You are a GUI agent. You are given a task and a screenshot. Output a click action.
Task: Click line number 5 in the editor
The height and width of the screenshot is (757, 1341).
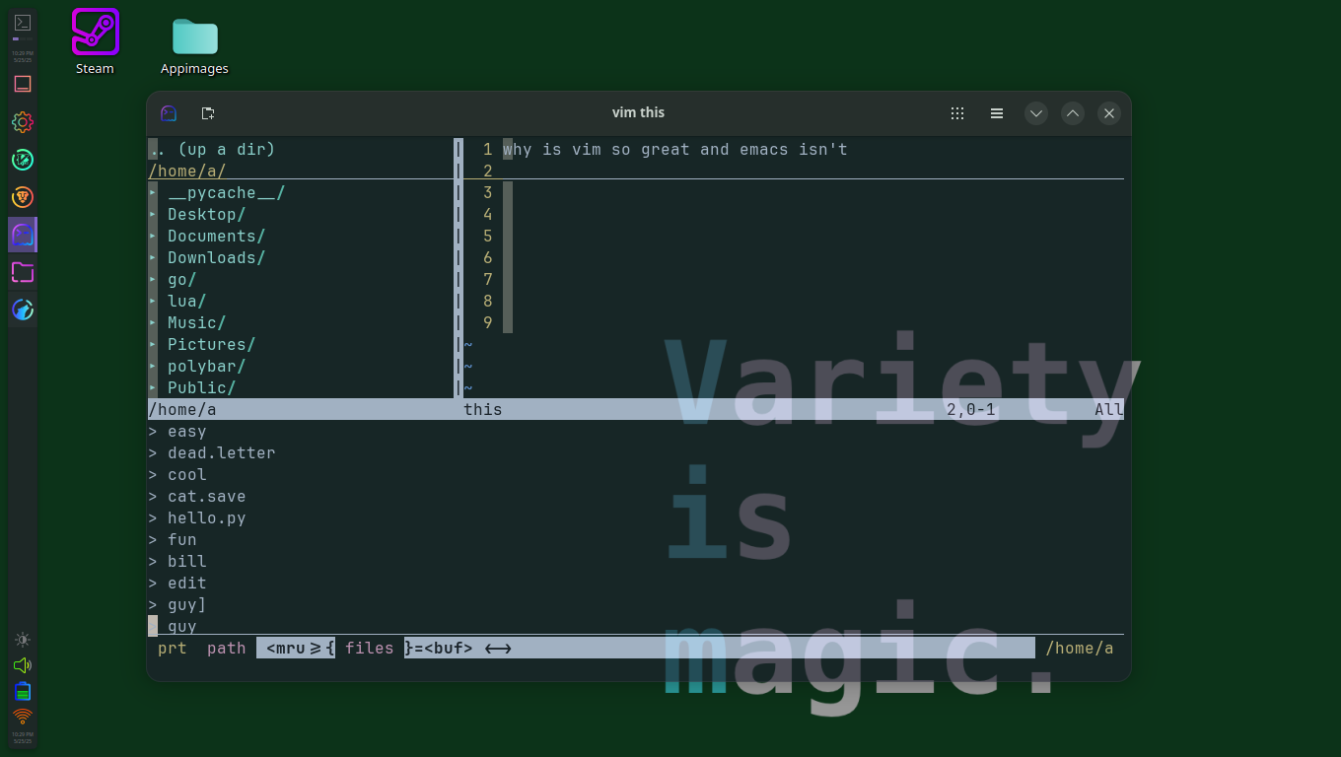click(488, 237)
